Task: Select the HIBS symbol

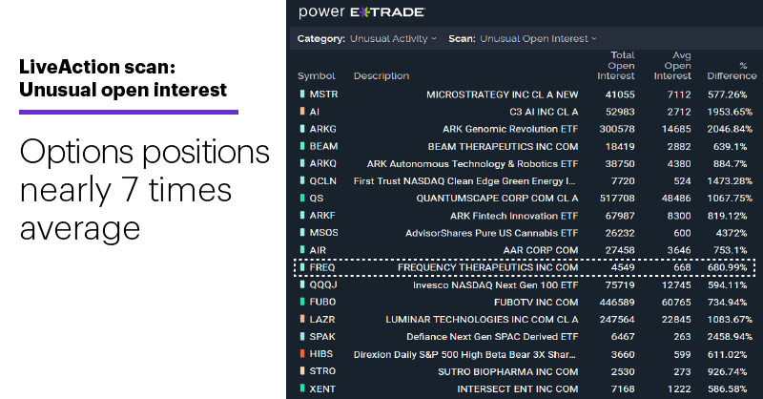Action: pos(321,354)
